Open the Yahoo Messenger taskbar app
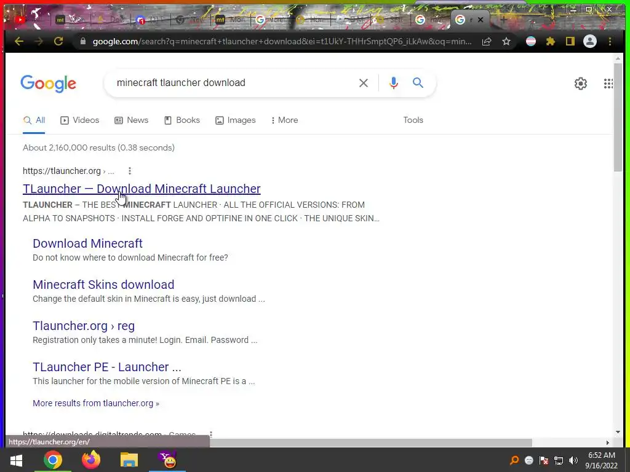Viewport: 630px width, 472px height. (167, 460)
